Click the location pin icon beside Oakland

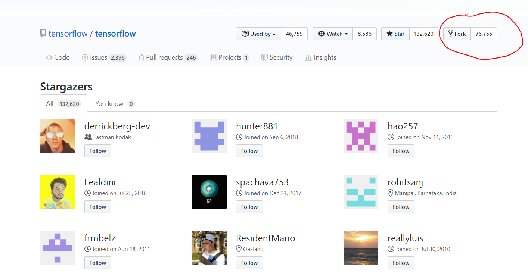(239, 249)
